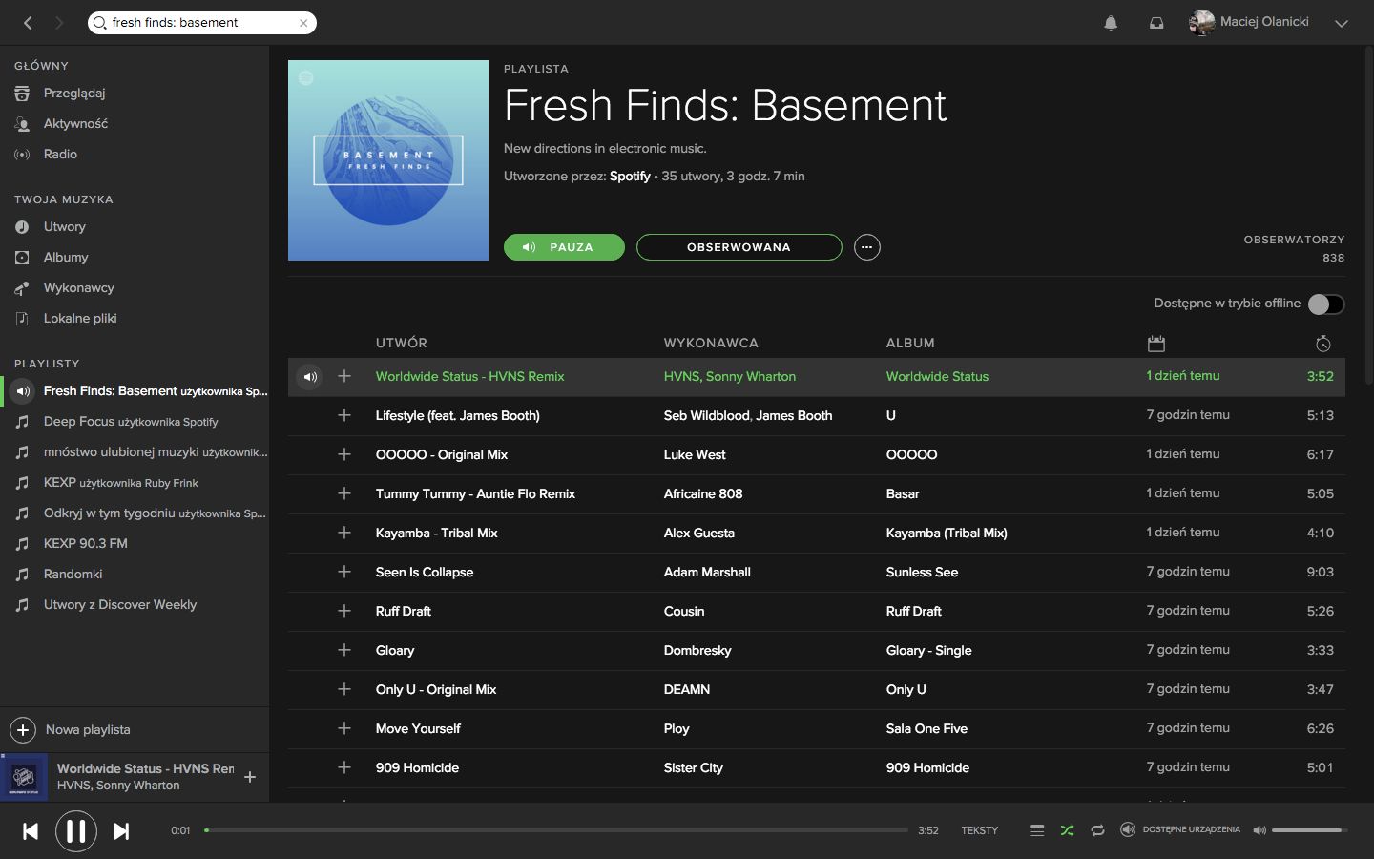Select Utwory z Discover Weekly playlist
This screenshot has height=859, width=1374.
(120, 604)
